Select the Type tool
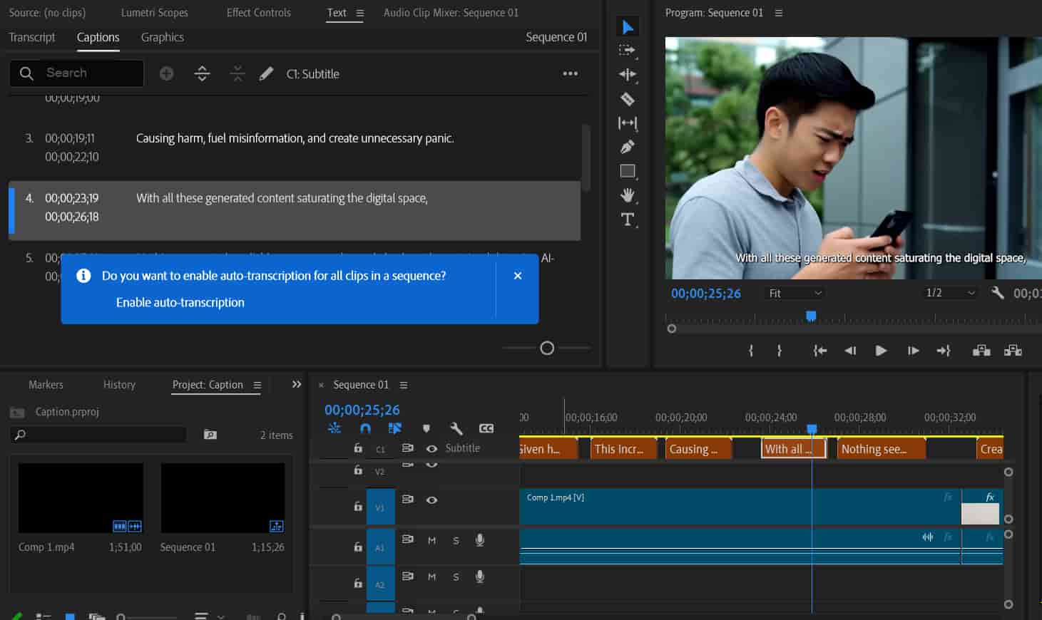 pyautogui.click(x=627, y=219)
